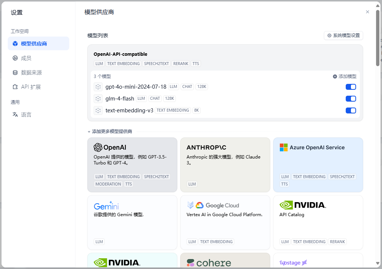382x269 pixels.
Task: Close the settings dialog with the X
Action: click(x=368, y=12)
